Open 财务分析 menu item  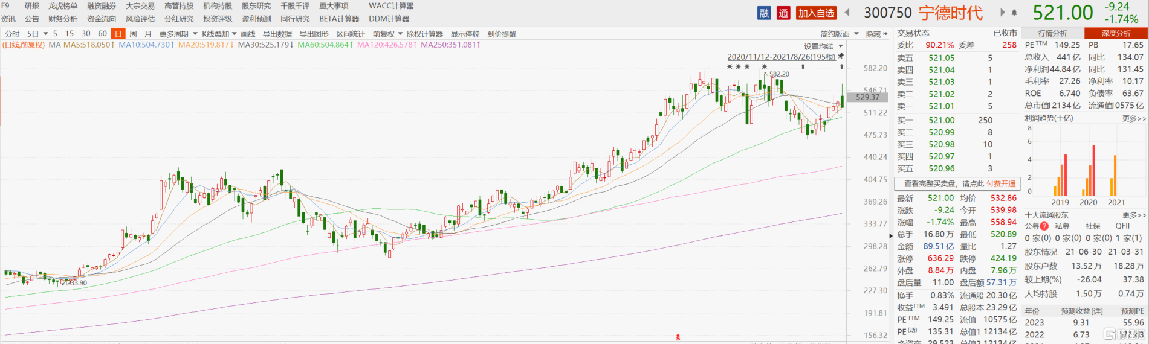[x=63, y=19]
